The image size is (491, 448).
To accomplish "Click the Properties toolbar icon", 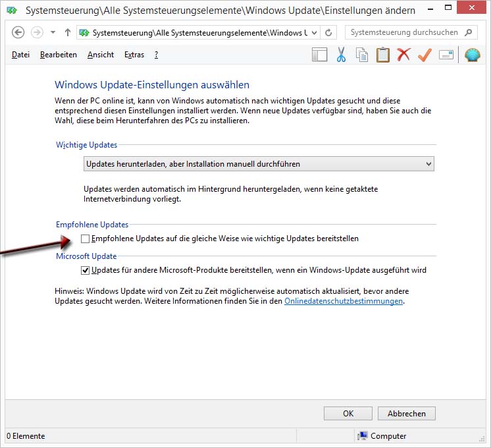I will pyautogui.click(x=446, y=55).
